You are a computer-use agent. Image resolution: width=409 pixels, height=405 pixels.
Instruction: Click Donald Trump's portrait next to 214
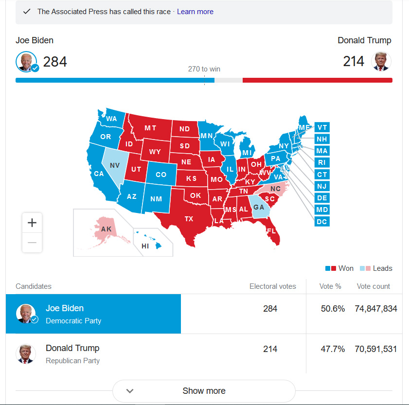[381, 62]
